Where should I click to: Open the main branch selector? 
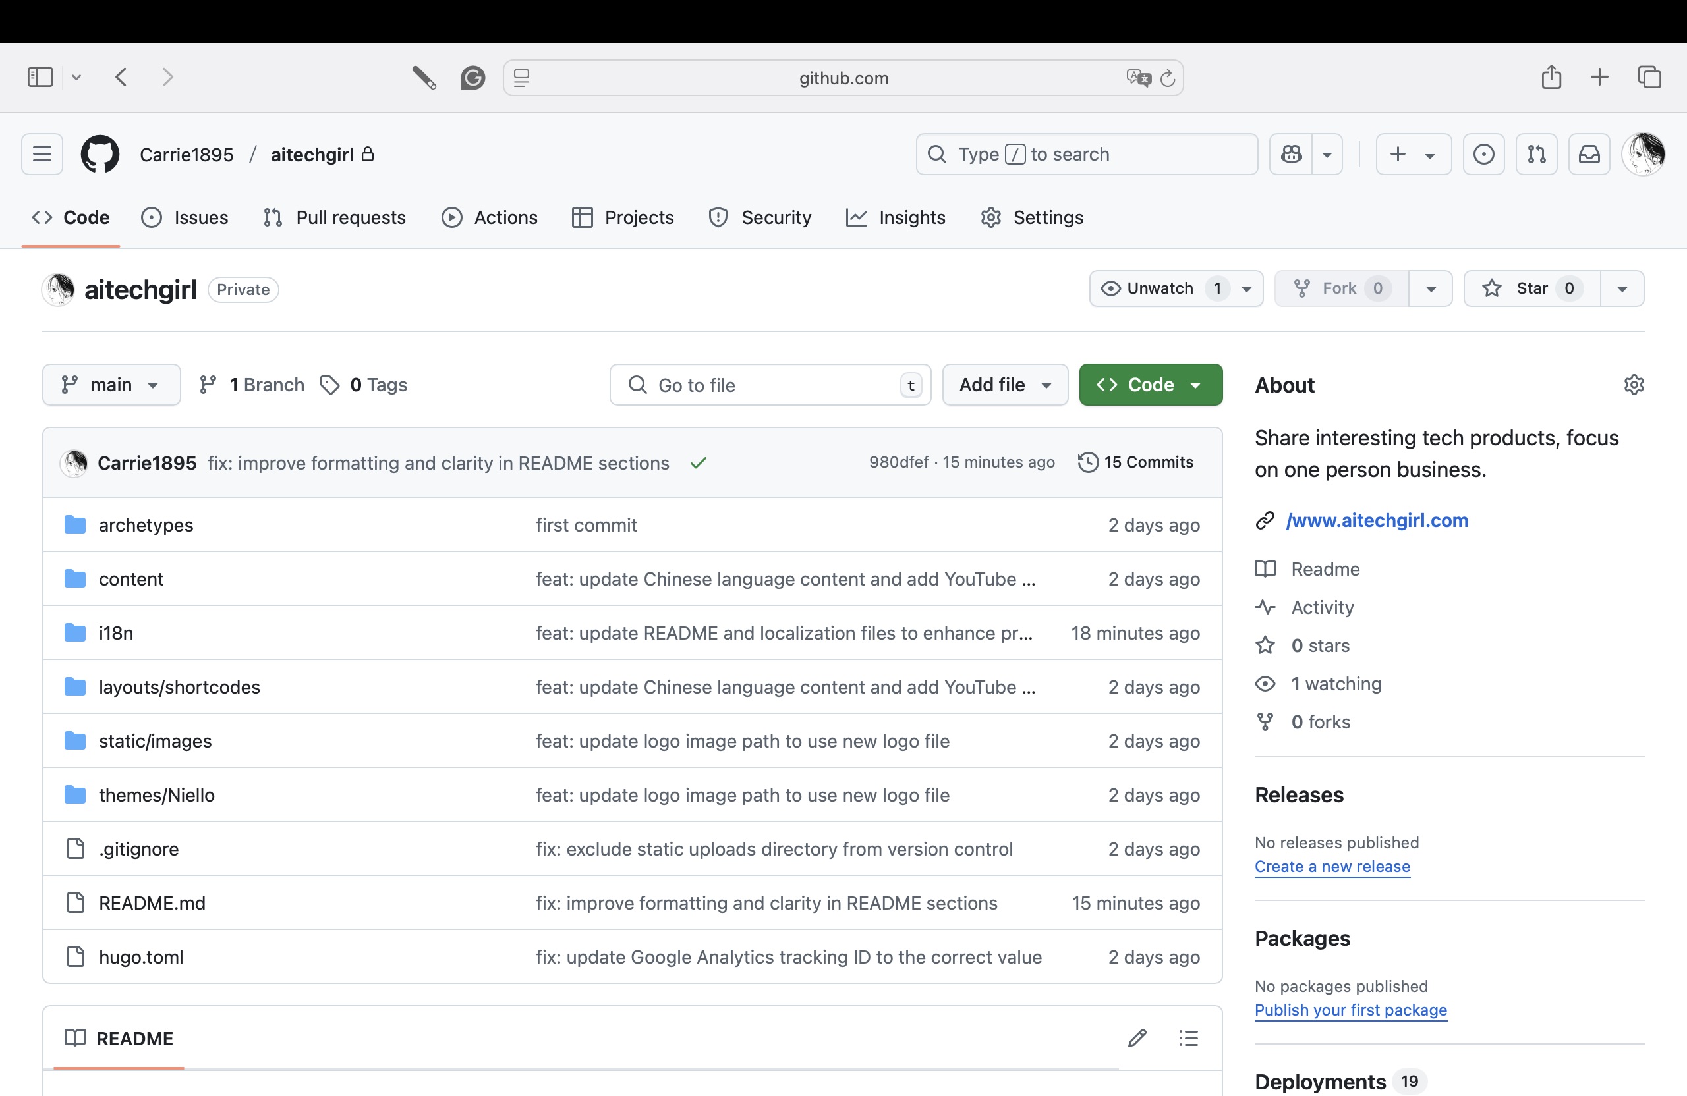click(x=111, y=385)
